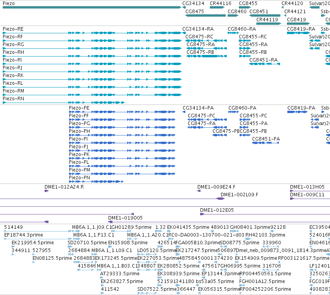This screenshot has width=330, height=295.
Task: Click the DME1-012E05 BAC label
Action: coord(217,210)
